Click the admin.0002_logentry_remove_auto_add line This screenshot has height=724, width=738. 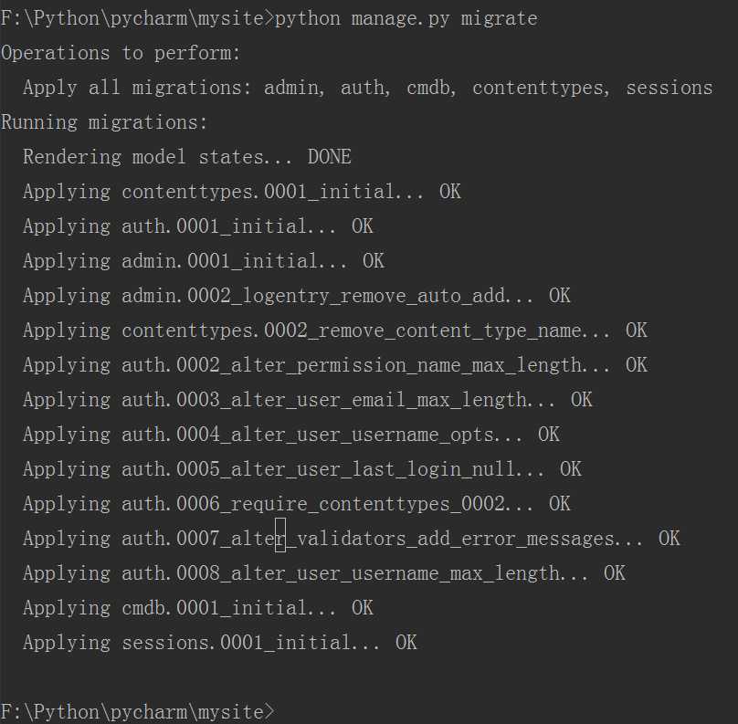coord(297,296)
